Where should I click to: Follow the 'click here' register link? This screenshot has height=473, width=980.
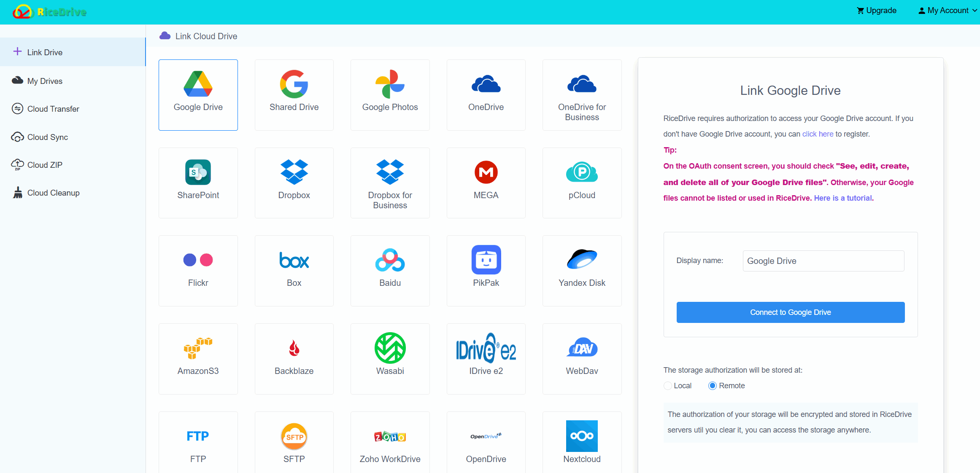818,134
